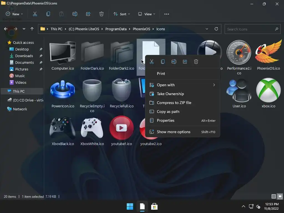284x213 pixels.
Task: Choose Take Ownership in context menu
Action: 182,94
